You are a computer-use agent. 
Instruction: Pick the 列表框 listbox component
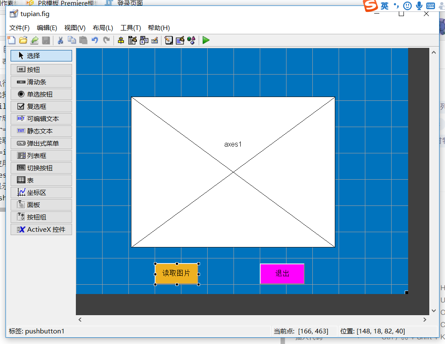click(x=41, y=156)
